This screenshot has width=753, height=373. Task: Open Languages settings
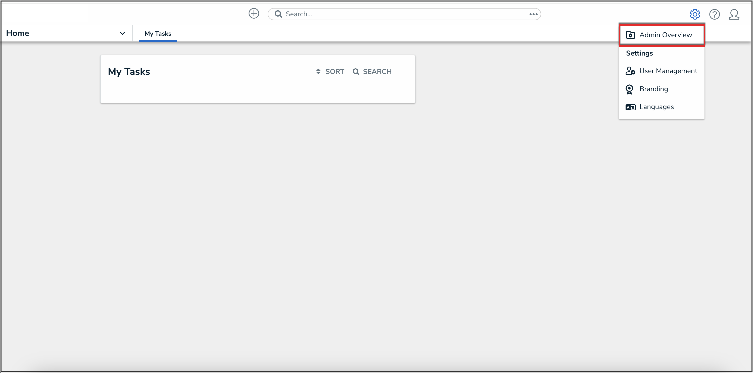pyautogui.click(x=656, y=107)
